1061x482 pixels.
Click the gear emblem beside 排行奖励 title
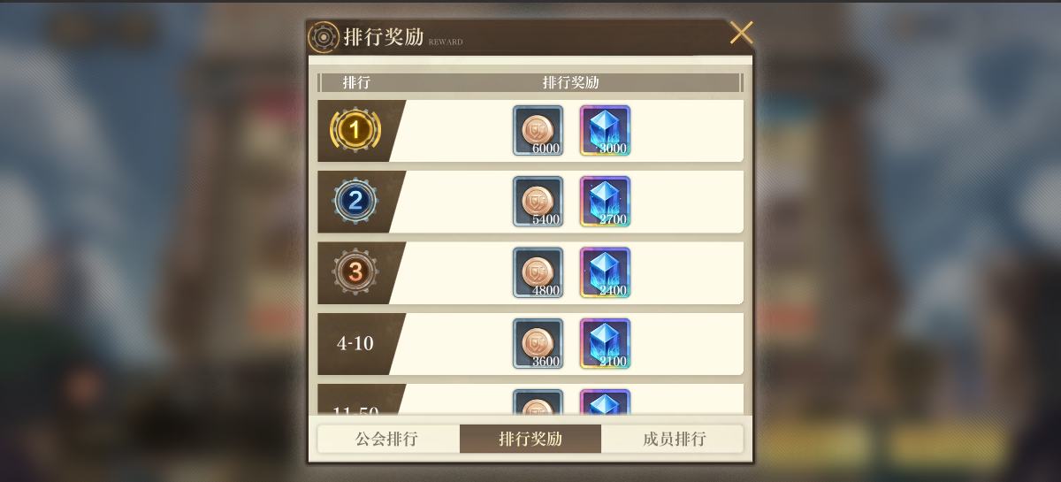[324, 37]
